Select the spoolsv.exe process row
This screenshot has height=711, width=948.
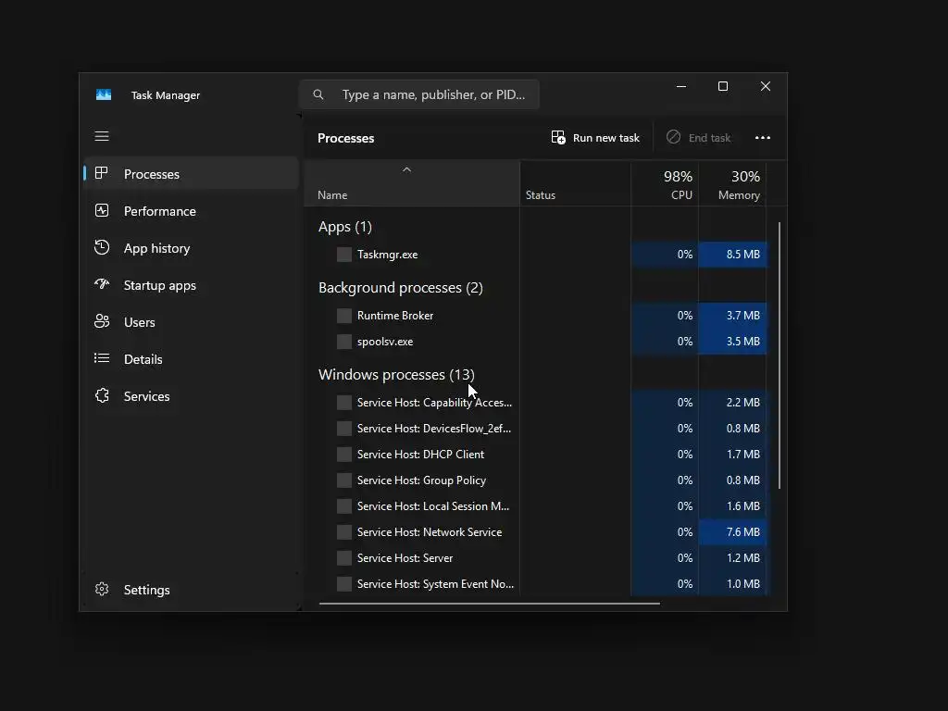pos(536,342)
